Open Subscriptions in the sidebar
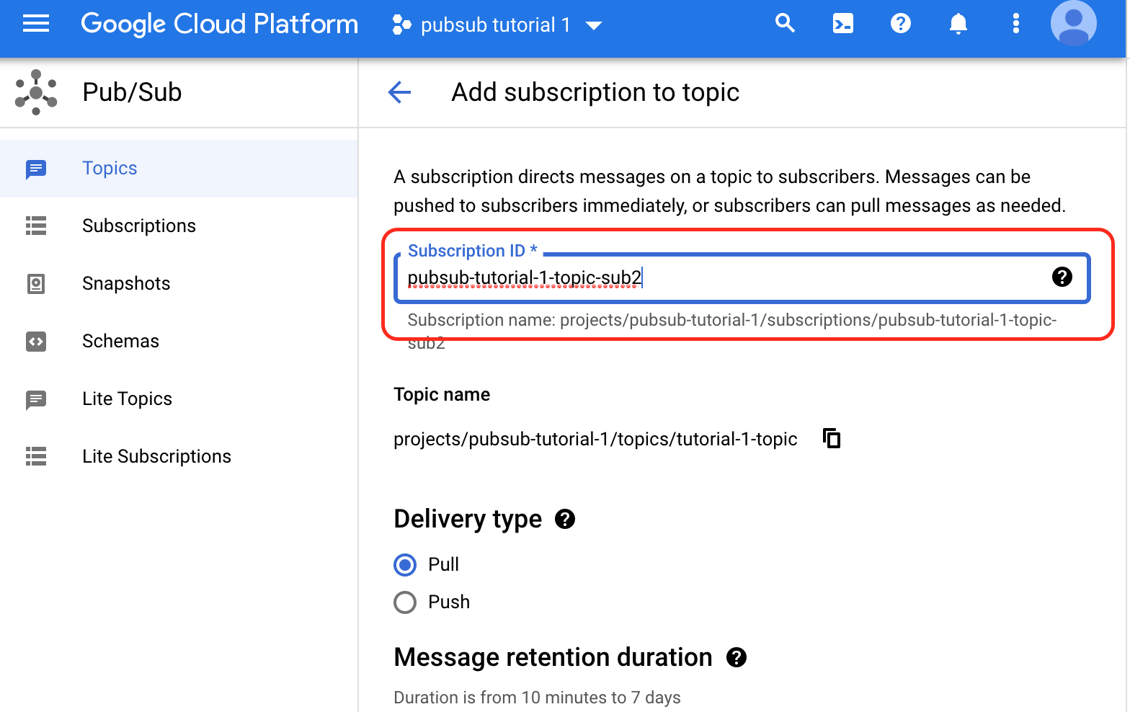 [x=179, y=226]
